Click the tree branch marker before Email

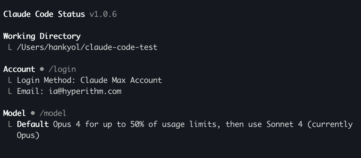point(10,91)
